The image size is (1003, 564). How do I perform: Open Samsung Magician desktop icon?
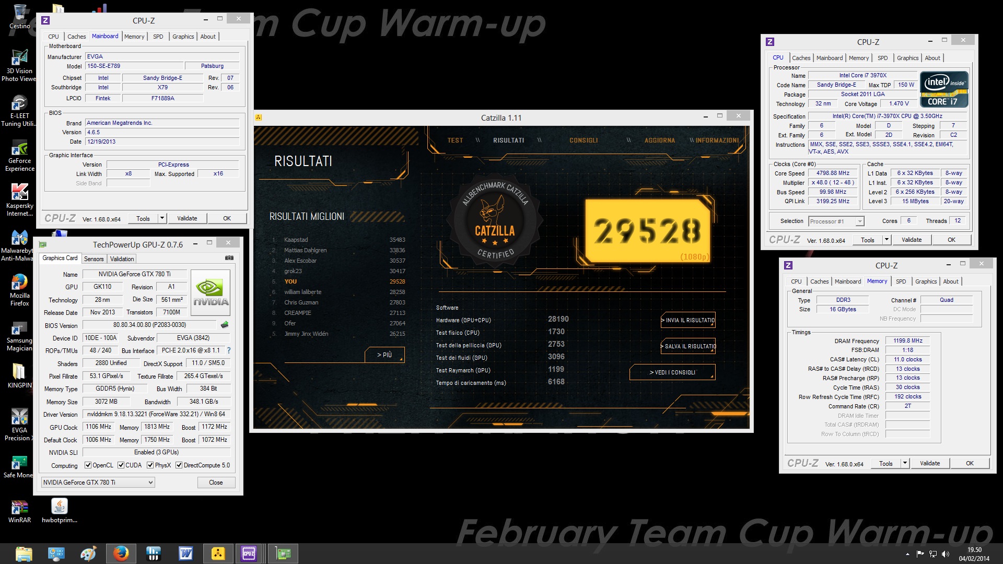pos(19,335)
